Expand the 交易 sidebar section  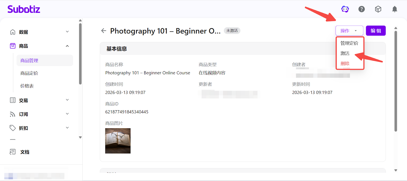point(67,100)
